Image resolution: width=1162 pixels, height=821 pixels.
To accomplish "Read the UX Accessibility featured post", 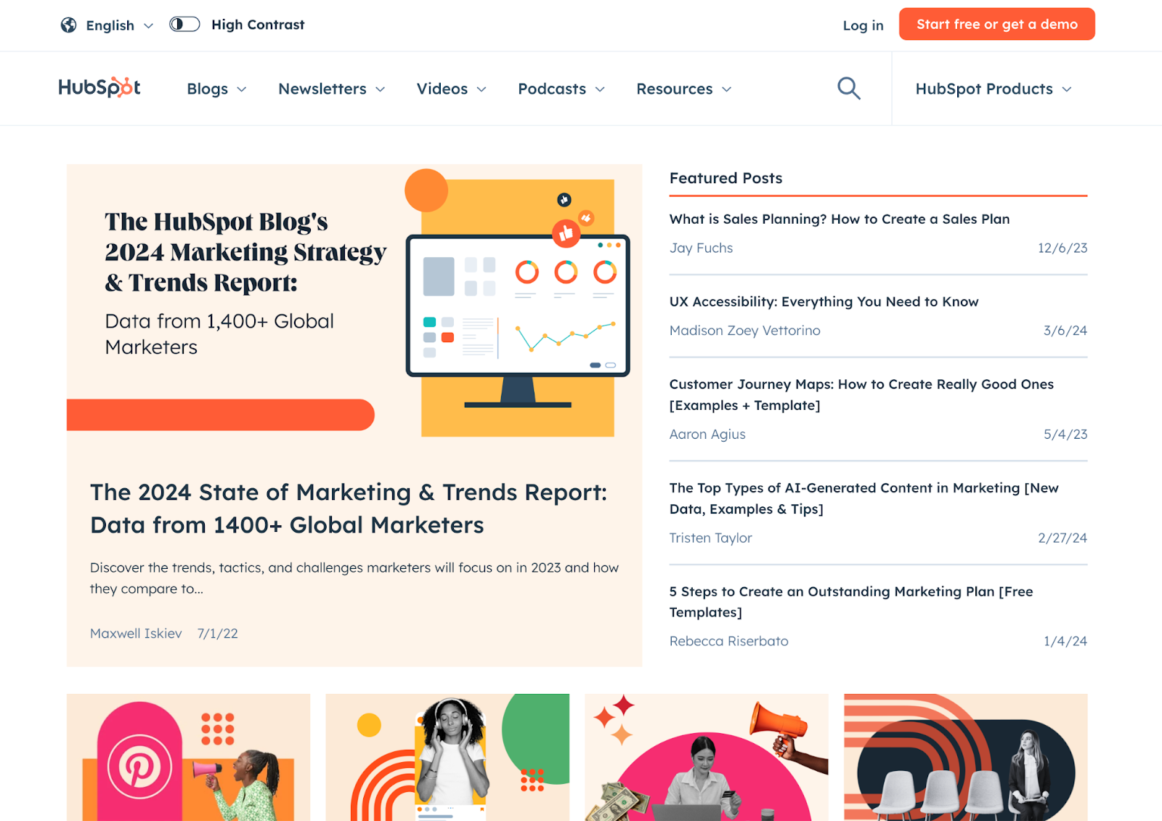I will coord(824,302).
